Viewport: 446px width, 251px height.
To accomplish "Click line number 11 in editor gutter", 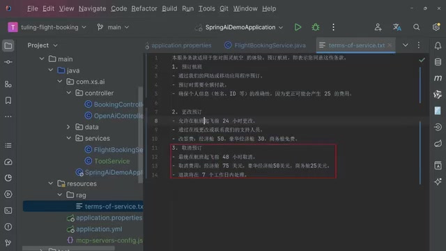I will [155, 148].
